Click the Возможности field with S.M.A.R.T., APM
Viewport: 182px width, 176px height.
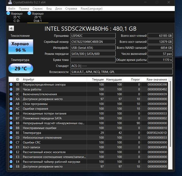pyautogui.click(x=121, y=72)
